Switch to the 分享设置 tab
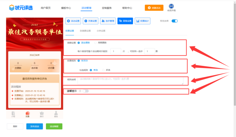This screenshot has height=137, width=236. [101, 31]
